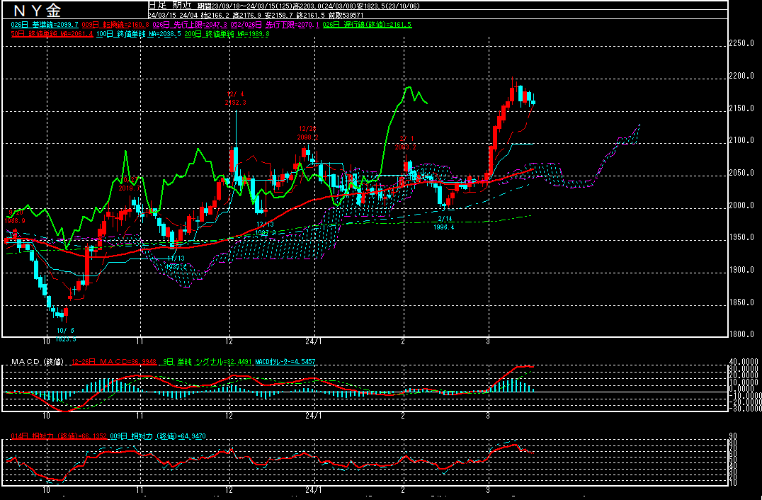
Task: Click the 200日 終値単純 MA=1989.8 legend
Action: click(x=227, y=34)
